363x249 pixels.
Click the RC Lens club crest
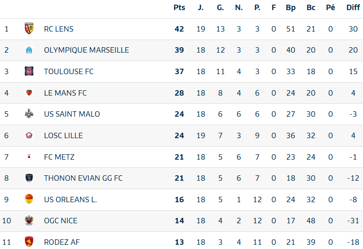[29, 28]
